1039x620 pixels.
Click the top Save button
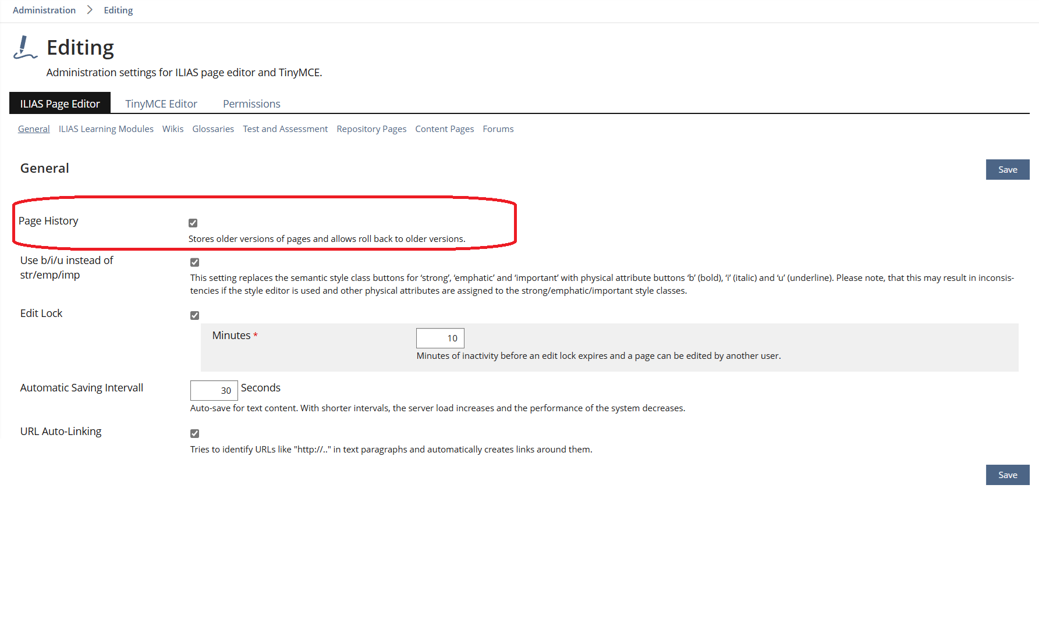coord(1008,169)
